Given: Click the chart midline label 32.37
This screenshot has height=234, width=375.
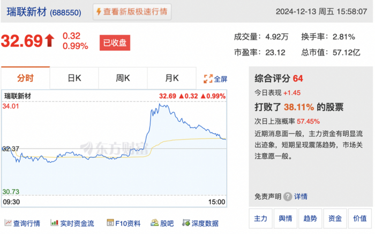Looking at the screenshot, I should [x=11, y=149].
